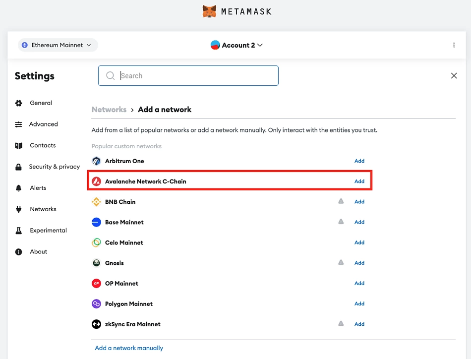
Task: Go back via the Networks breadcrumb
Action: (x=109, y=110)
